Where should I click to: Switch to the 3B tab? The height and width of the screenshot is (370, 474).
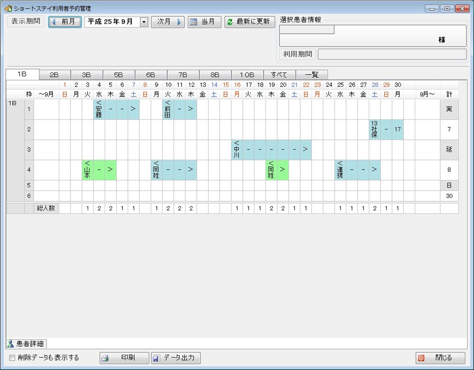(x=87, y=75)
